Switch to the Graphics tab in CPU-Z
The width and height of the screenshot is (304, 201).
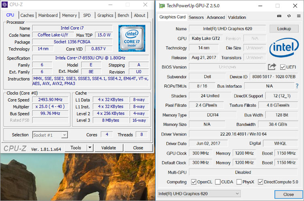(x=105, y=15)
